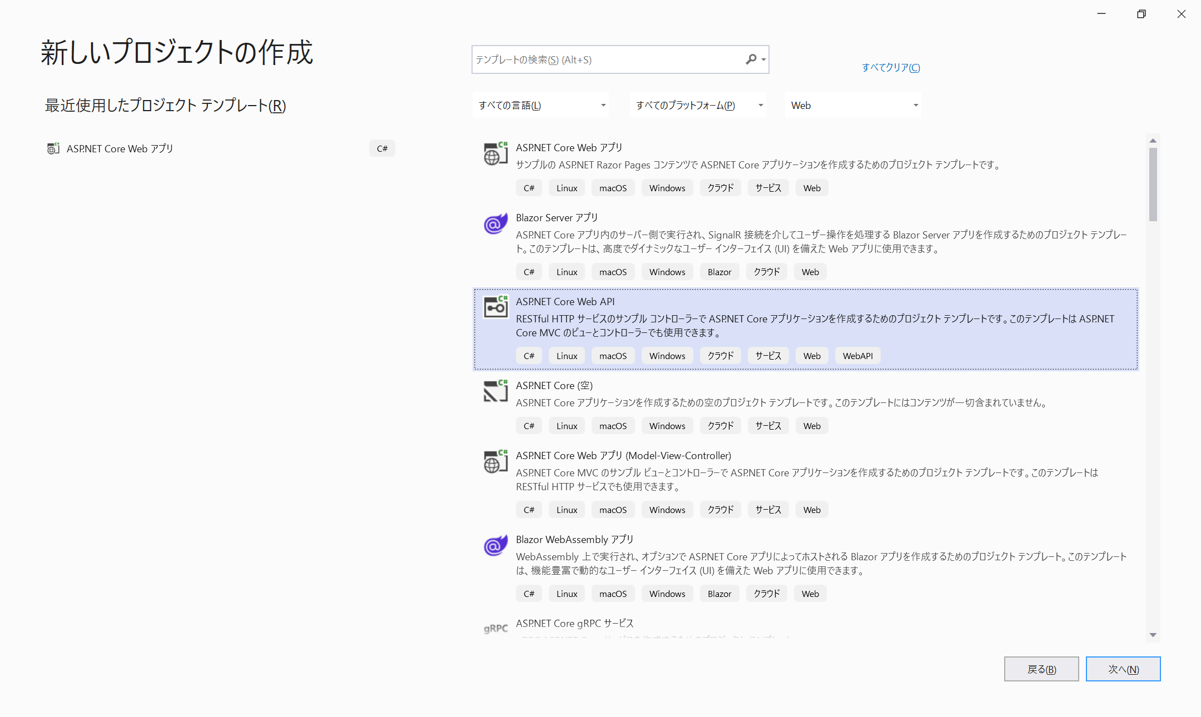Select ASP.NET Core gRPC サービス template title
1201x717 pixels.
(x=574, y=623)
